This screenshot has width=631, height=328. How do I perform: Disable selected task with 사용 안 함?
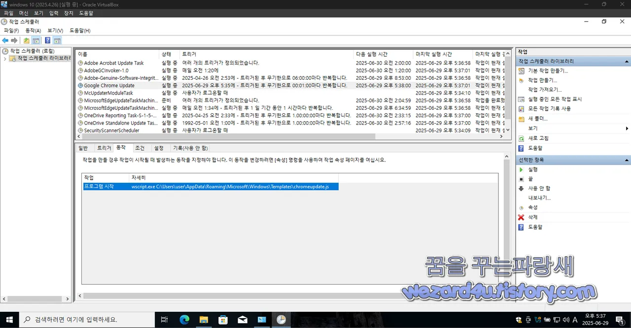click(x=539, y=188)
